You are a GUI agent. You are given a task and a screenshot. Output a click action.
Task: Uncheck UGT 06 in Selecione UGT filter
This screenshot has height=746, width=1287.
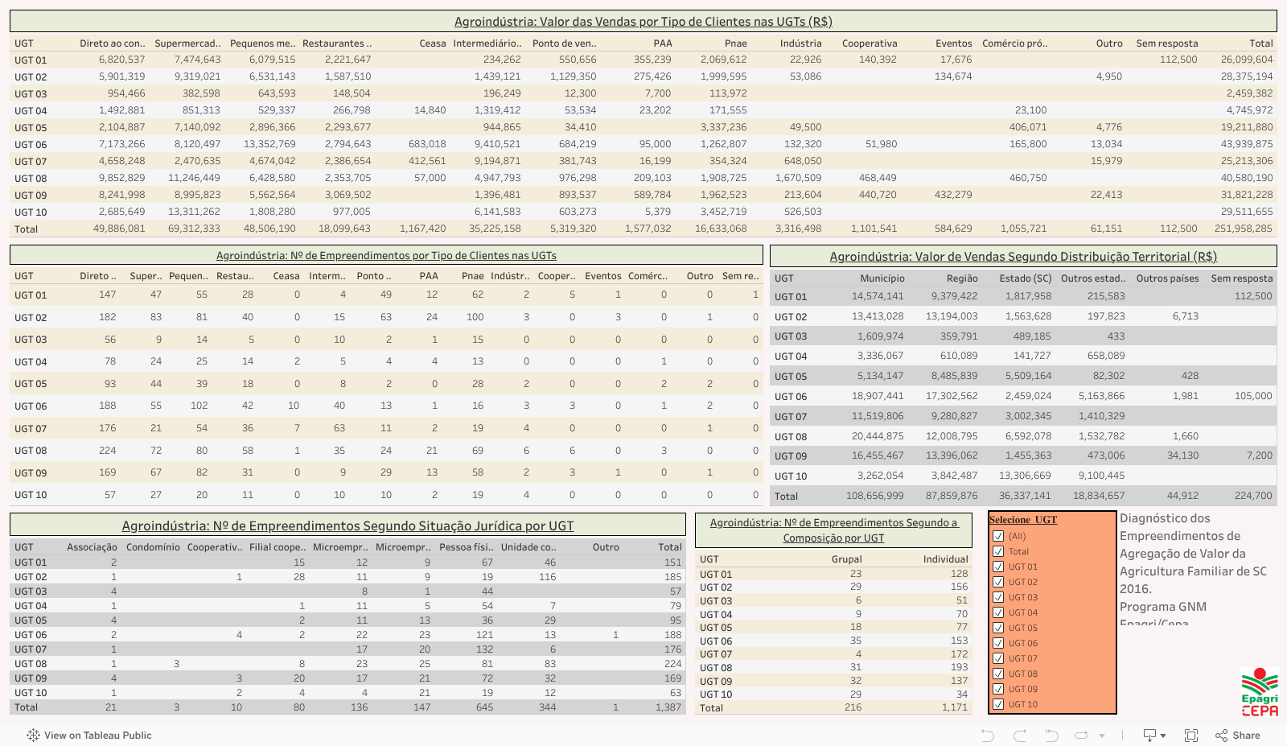point(998,643)
